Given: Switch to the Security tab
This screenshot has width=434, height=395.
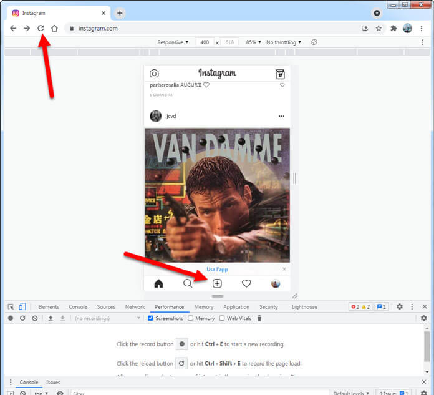Looking at the screenshot, I should [269, 306].
